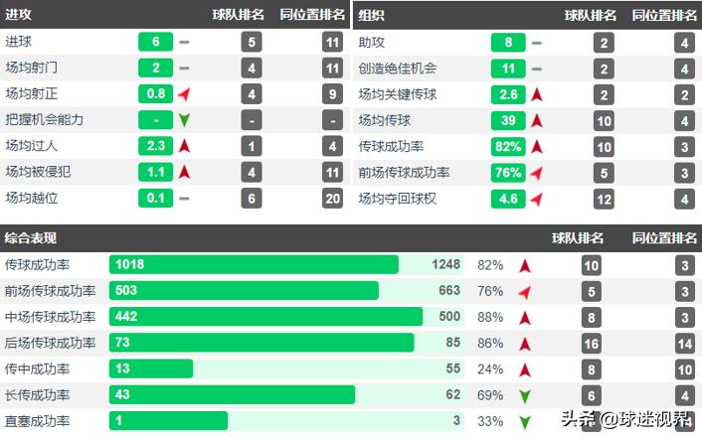Click the 直塞成功率 progress bar

pyautogui.click(x=168, y=421)
